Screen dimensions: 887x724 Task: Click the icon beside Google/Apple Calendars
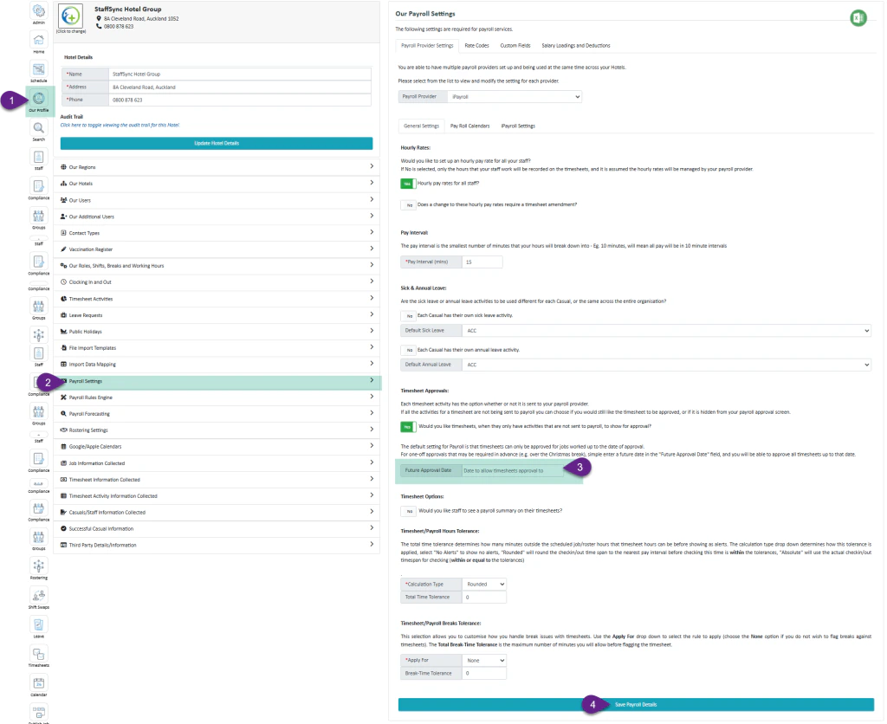click(64, 446)
